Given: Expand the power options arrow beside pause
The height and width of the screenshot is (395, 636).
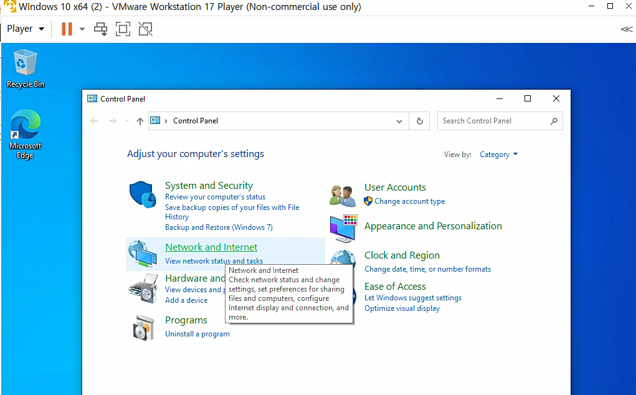Looking at the screenshot, I should click(82, 29).
